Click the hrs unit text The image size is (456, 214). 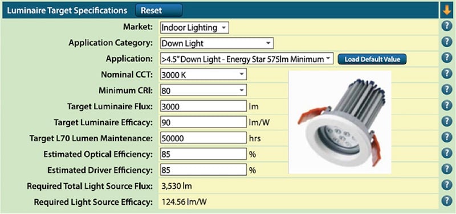255,138
